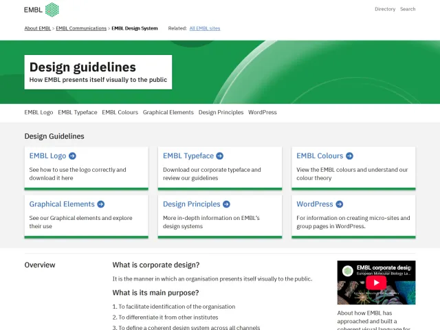Viewport: 440px width, 330px height.
Task: Click the EMBL Design System breadcrumb text
Action: pos(135,28)
